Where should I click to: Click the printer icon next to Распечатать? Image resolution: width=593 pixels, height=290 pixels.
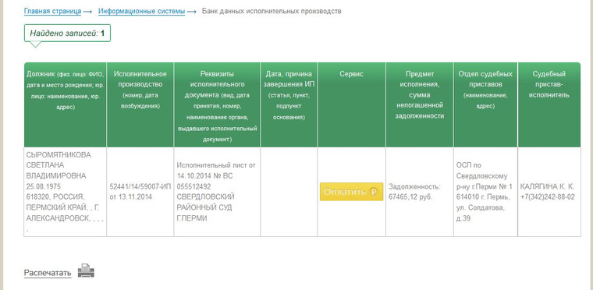[86, 271]
